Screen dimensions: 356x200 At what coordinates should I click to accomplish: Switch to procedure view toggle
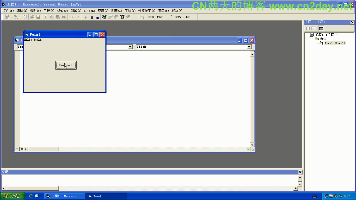point(17,149)
